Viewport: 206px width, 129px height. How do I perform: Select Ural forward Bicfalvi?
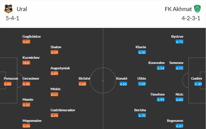[x=84, y=79]
